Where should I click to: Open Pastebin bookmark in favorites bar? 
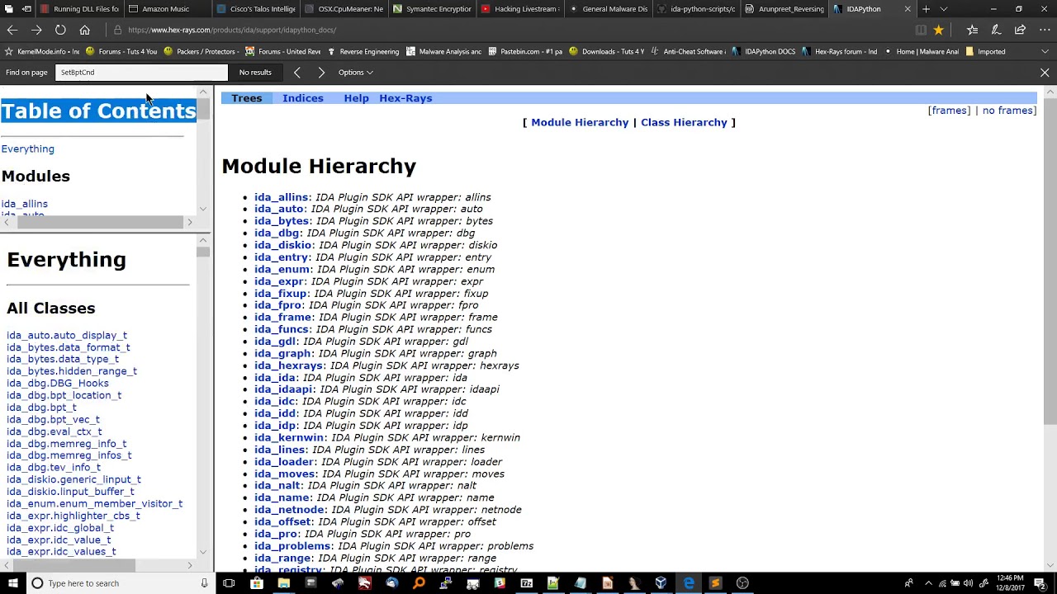tap(526, 51)
